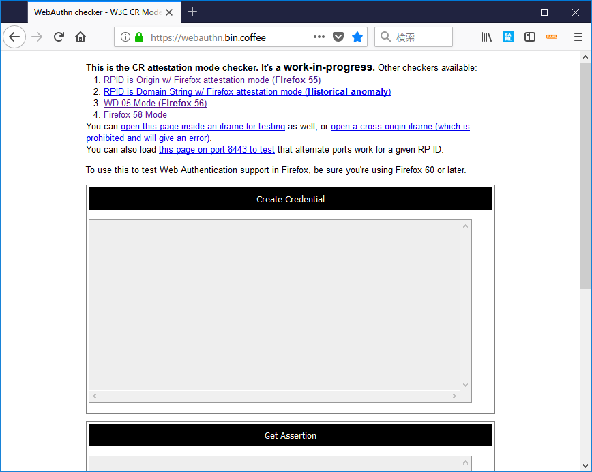Click the blue bookmark star

pyautogui.click(x=357, y=37)
